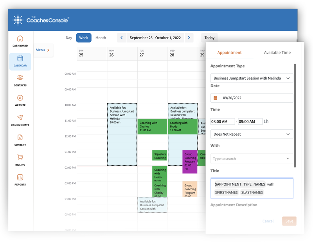Screen dimensions: 313x245
Task: Open Signature Coaching appointment on Tuesday
Action: click(160, 155)
